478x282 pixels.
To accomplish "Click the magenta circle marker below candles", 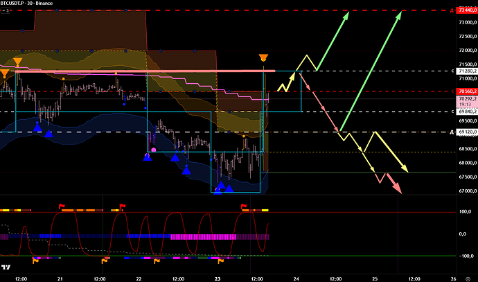I will 154,149.
